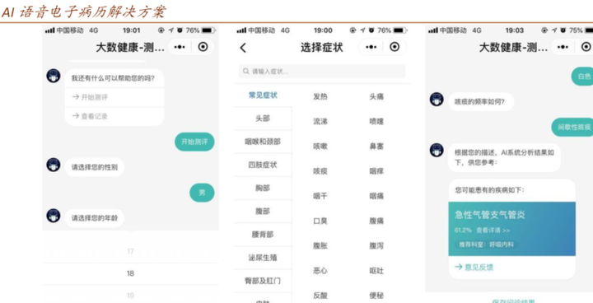
Task: Choose the 咳嗽 symptom
Action: [320, 146]
